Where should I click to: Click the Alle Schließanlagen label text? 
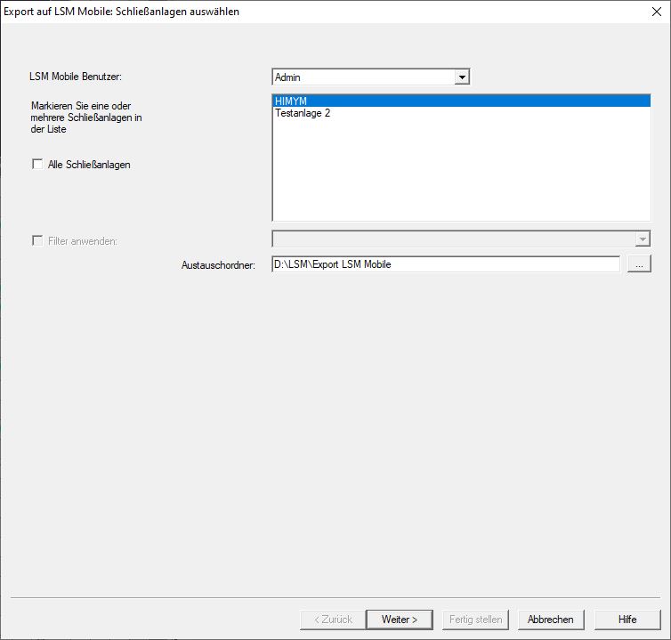pyautogui.click(x=89, y=165)
